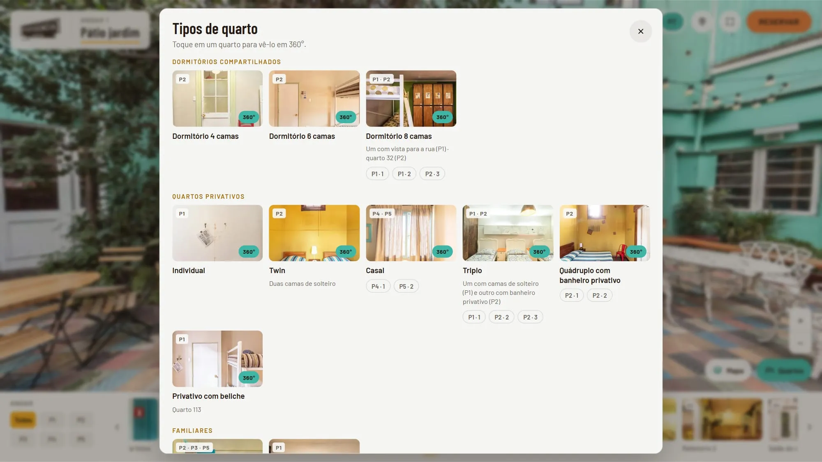Click the 360° badge on Privativo com beliche
The image size is (822, 462).
pyautogui.click(x=249, y=378)
